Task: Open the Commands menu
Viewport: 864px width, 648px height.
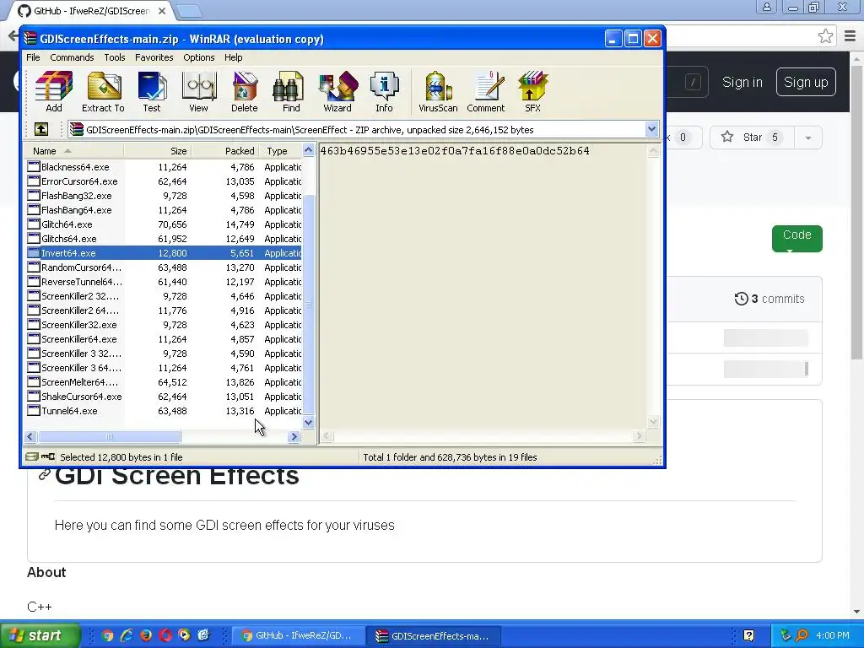Action: [72, 57]
